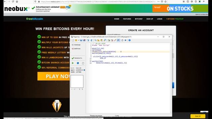Open FEATURES in freebitcoin navigation bar
The height and width of the screenshot is (119, 212).
(x=127, y=19)
